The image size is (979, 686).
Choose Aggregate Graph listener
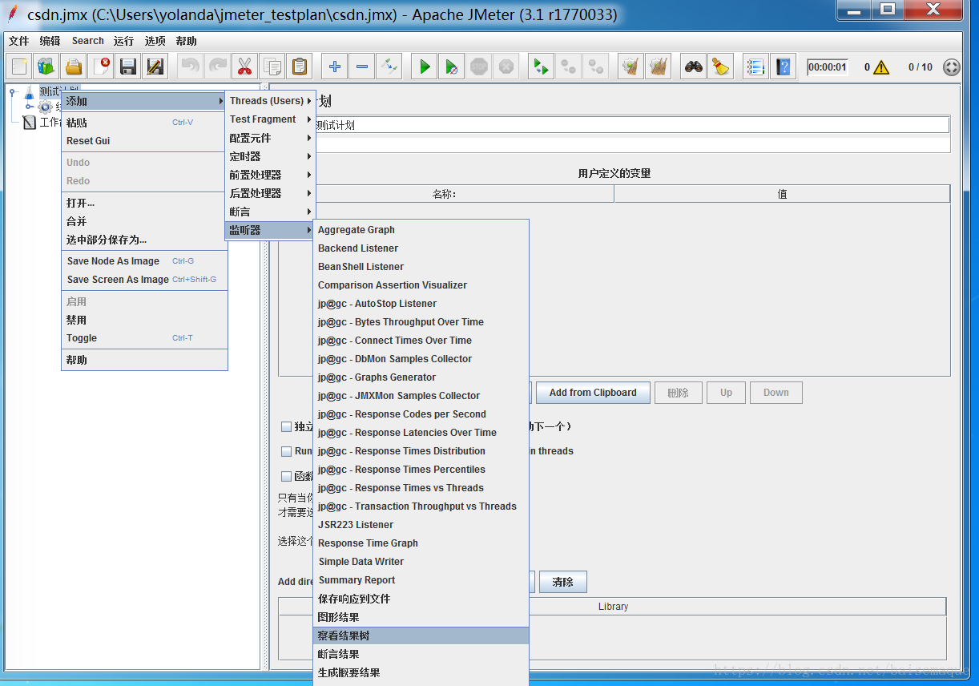[x=421, y=230]
